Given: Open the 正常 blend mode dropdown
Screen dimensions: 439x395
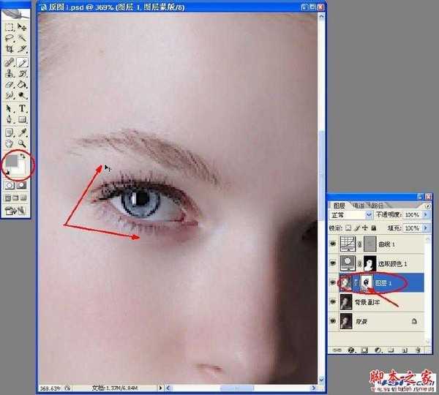Looking at the screenshot, I should pyautogui.click(x=350, y=215).
